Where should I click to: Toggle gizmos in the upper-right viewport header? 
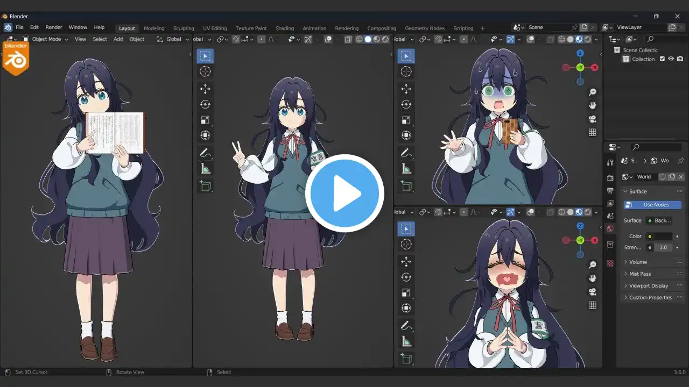(x=510, y=39)
